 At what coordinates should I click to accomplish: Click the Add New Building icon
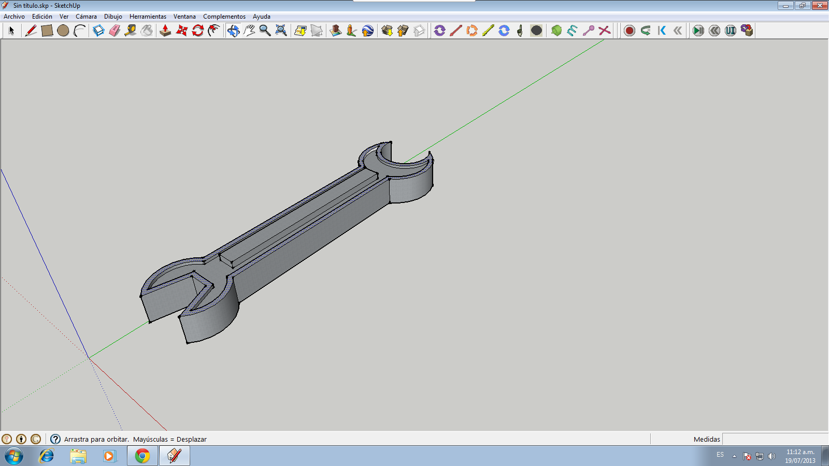tap(336, 31)
